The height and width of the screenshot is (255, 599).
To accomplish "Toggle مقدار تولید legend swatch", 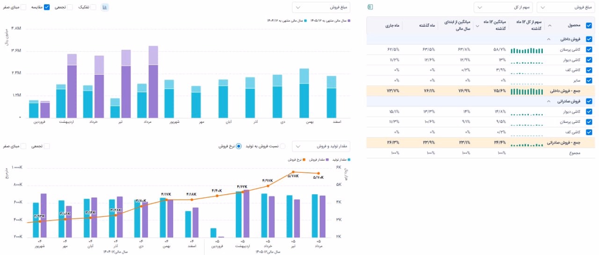I will (350, 160).
